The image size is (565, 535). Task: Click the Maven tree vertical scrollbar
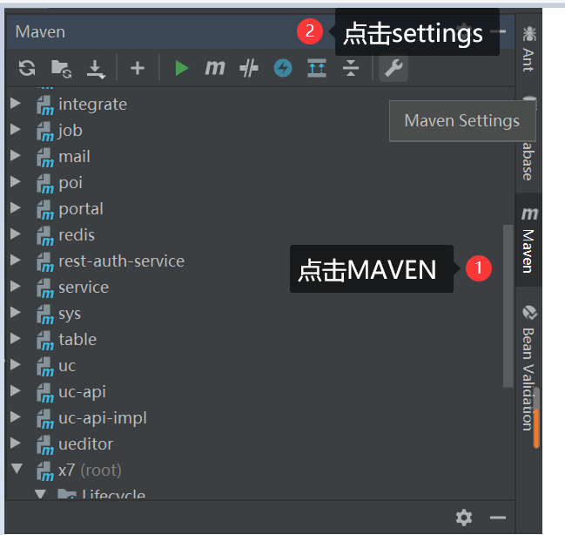[508, 306]
